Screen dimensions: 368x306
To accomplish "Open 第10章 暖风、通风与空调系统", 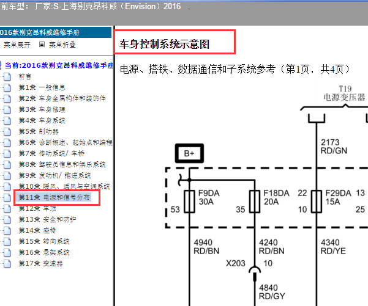I will [64, 187].
